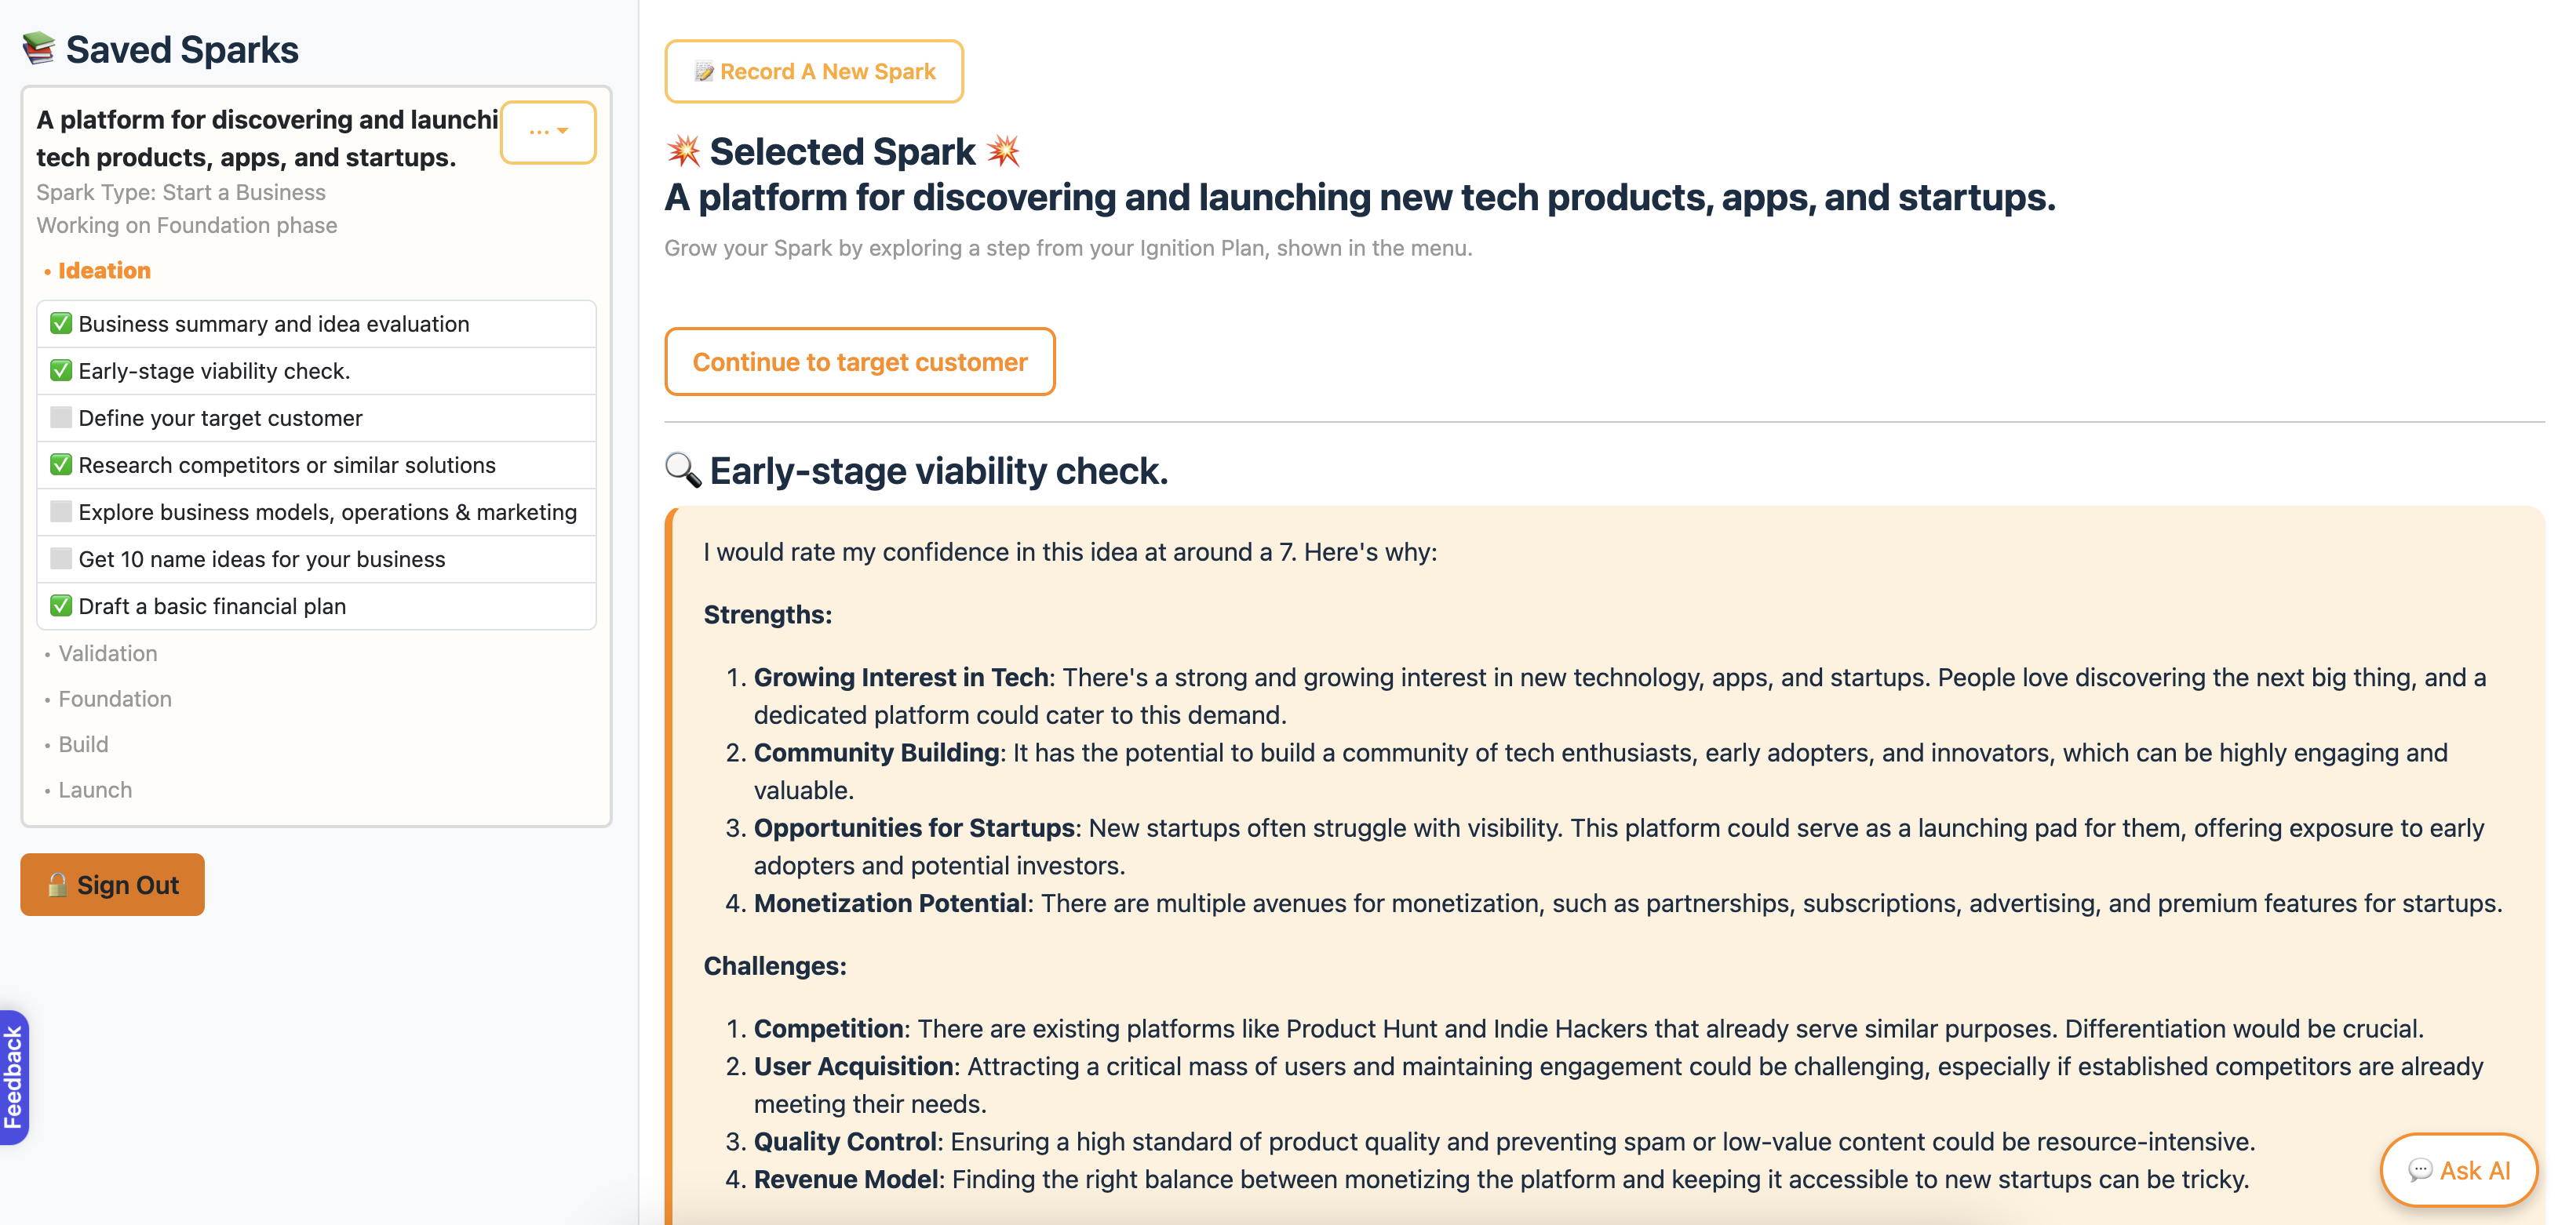Open the '...' dropdown on the spark card
This screenshot has width=2569, height=1225.
pos(548,132)
